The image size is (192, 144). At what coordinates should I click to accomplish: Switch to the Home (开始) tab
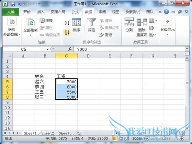(x=27, y=12)
